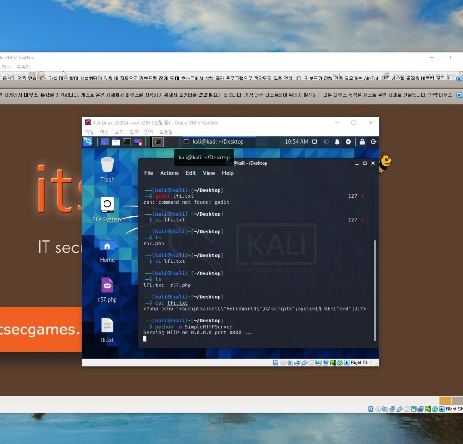The image size is (463, 444).
Task: Click the kali@kali: ~/Desktop taskbar window button
Action: [x=219, y=142]
